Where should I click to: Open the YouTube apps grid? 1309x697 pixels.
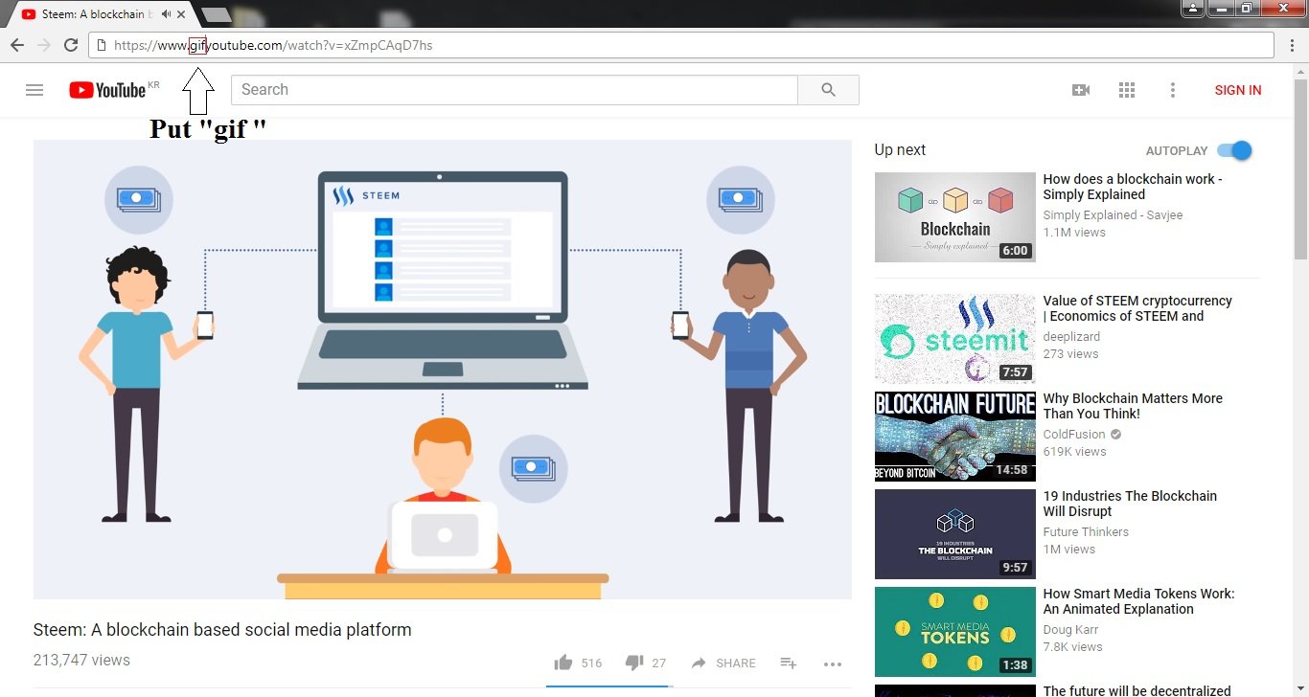pos(1127,90)
